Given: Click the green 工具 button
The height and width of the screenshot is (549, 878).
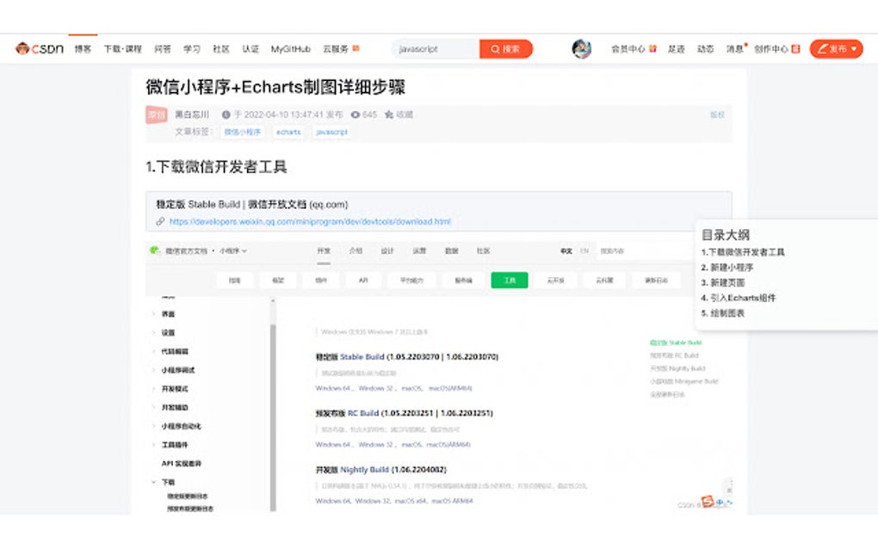Looking at the screenshot, I should pyautogui.click(x=509, y=280).
